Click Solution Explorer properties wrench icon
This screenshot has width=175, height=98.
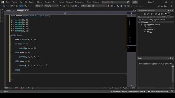(165, 14)
